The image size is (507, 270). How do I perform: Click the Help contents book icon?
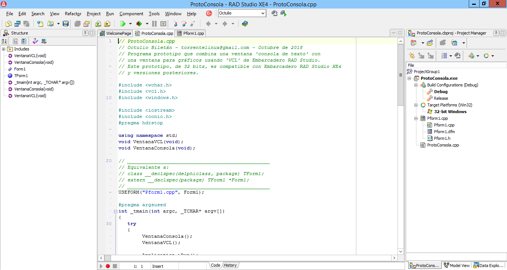(x=245, y=24)
